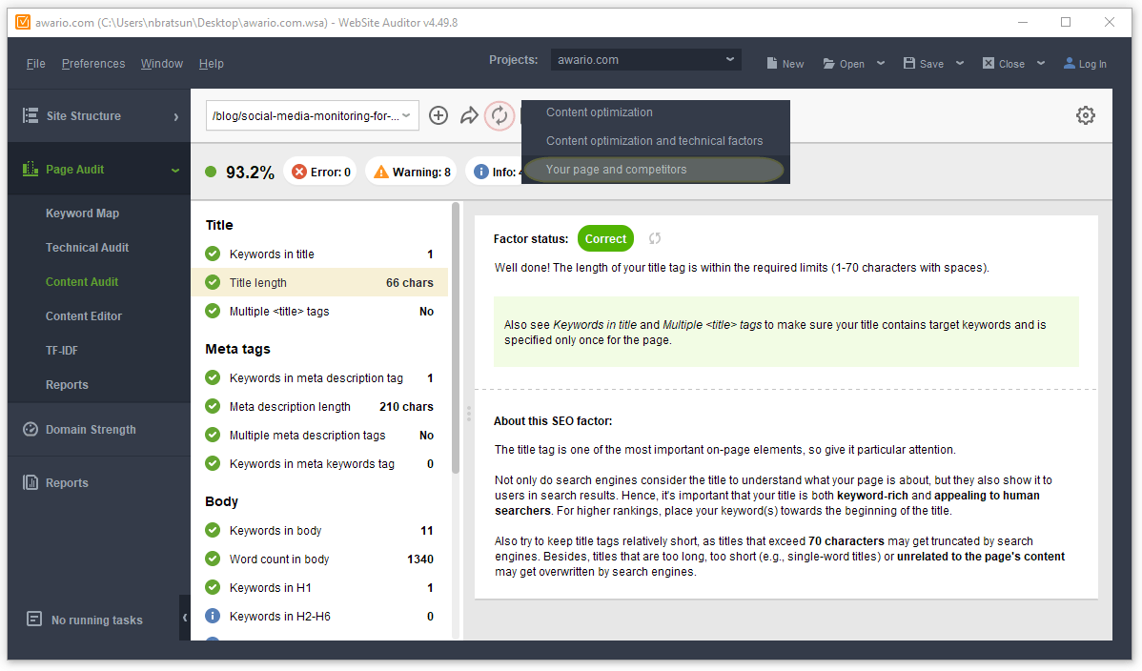Select the Keywords in body row
This screenshot has height=671, width=1142.
pyautogui.click(x=319, y=530)
